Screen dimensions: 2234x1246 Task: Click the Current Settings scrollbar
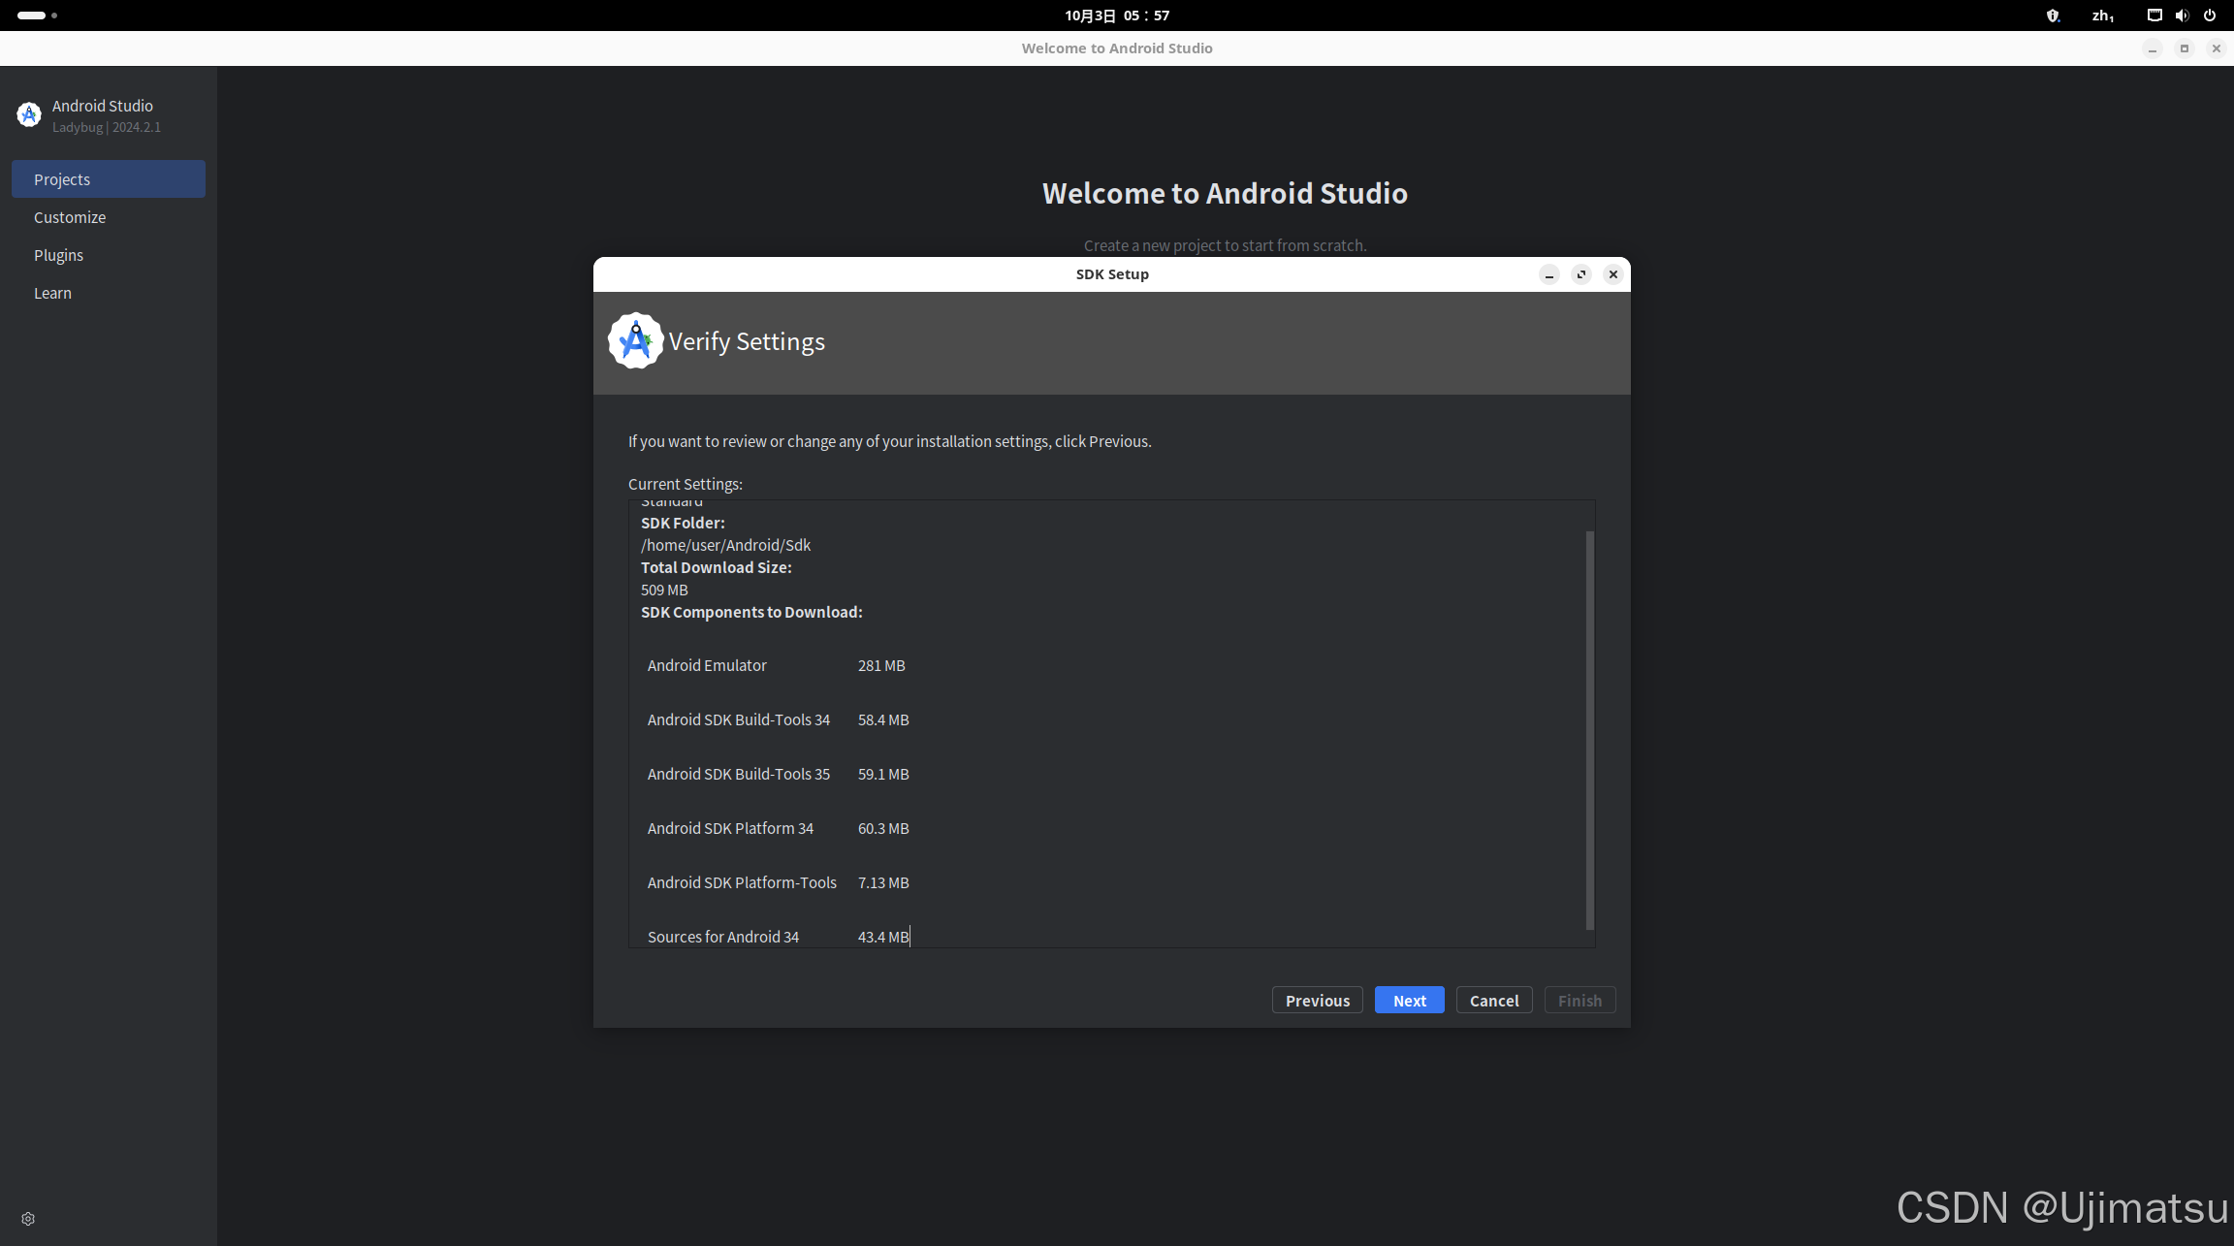1589,729
